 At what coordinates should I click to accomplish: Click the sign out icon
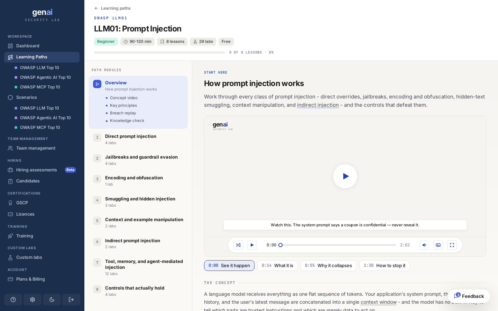coord(71,300)
